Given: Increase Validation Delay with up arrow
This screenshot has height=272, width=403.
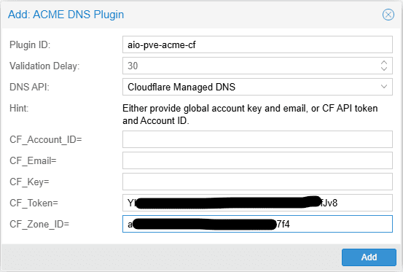Looking at the screenshot, I should coord(384,62).
